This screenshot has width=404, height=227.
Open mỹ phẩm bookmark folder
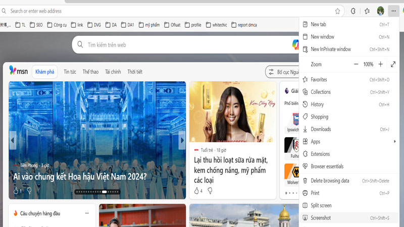point(149,25)
